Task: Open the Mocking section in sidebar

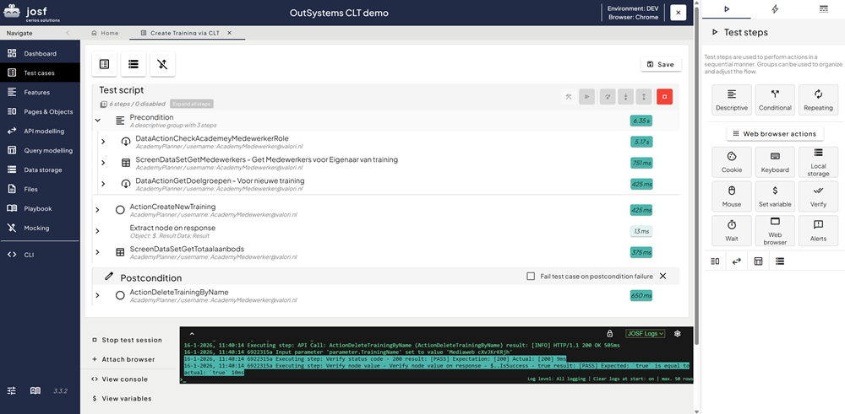Action: 37,228
